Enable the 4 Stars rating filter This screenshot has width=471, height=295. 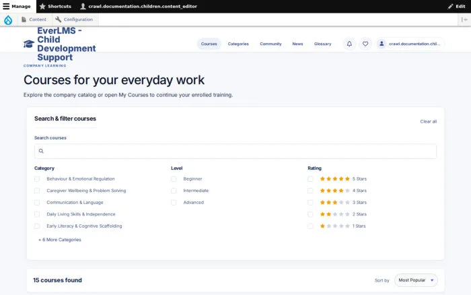(310, 191)
